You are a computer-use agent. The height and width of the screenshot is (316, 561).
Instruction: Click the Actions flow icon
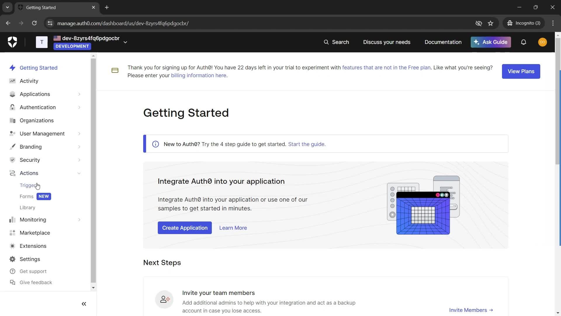(x=12, y=173)
